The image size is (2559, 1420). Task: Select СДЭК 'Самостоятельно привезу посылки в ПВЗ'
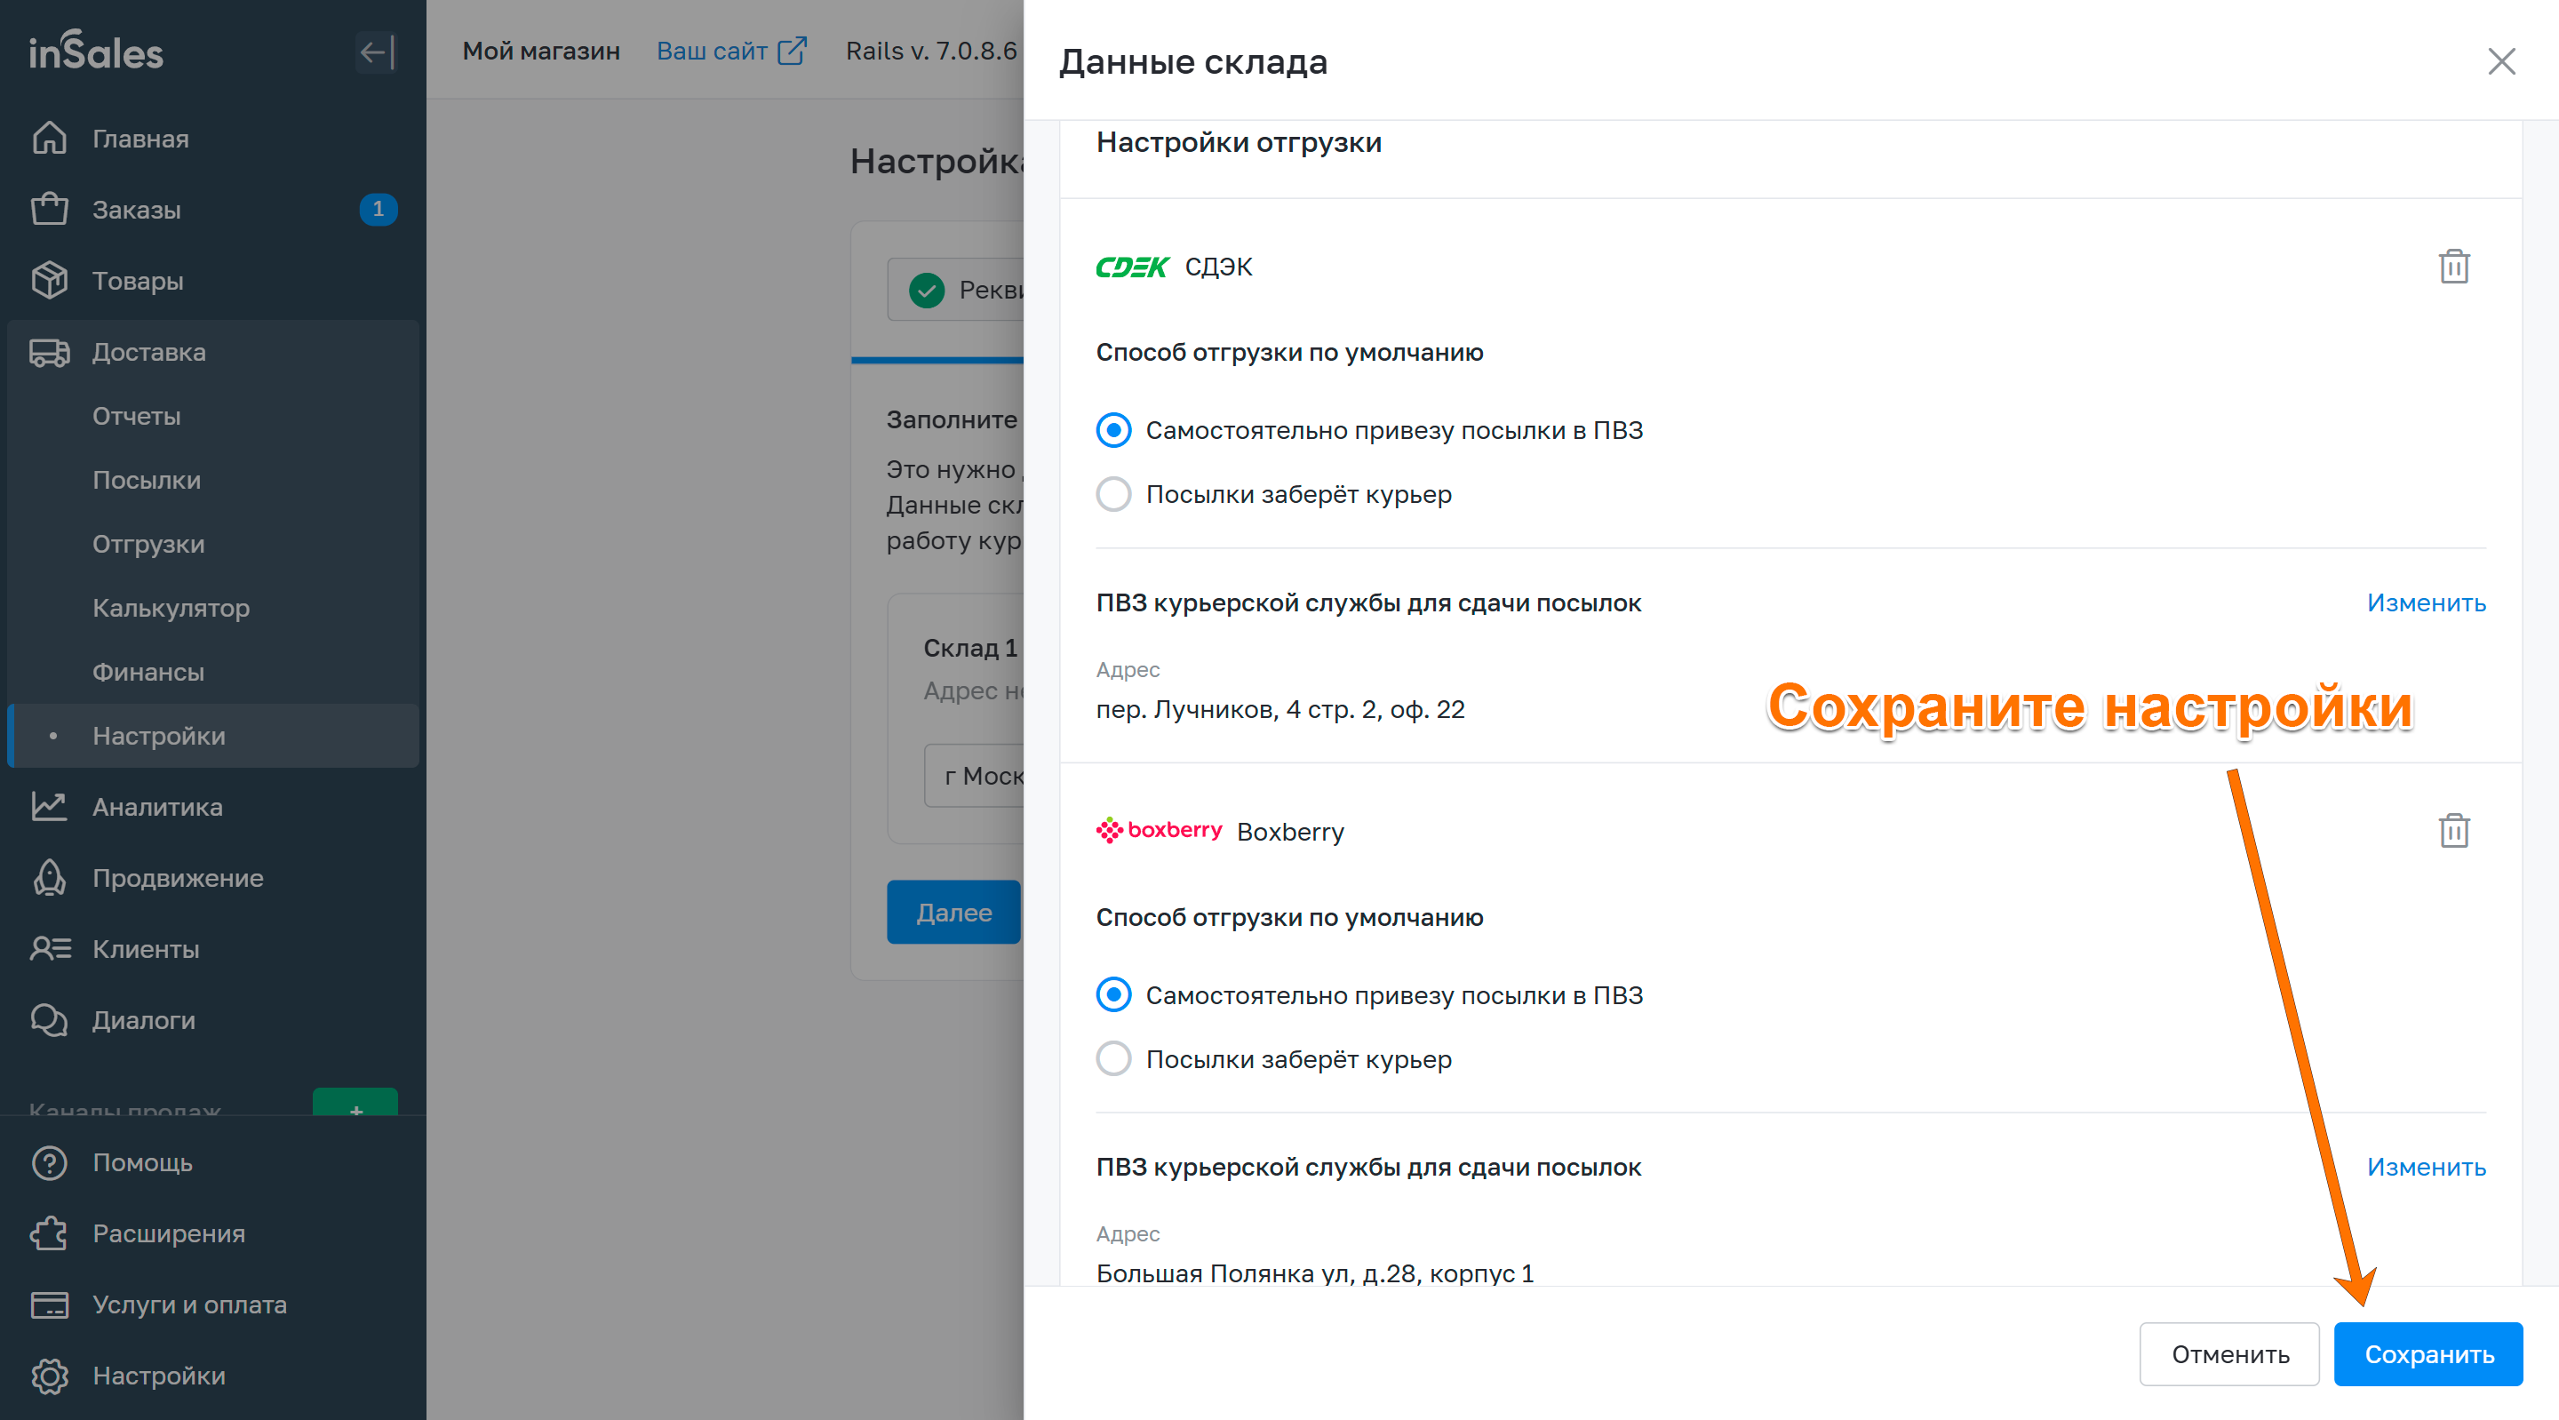[1113, 430]
